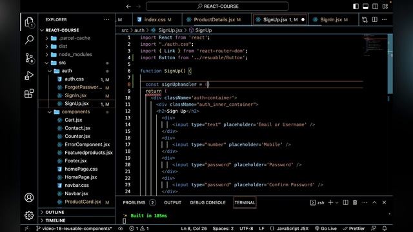Expand the .parcel-cache folder
Image resolution: width=413 pixels, height=232 pixels.
[x=47, y=38]
